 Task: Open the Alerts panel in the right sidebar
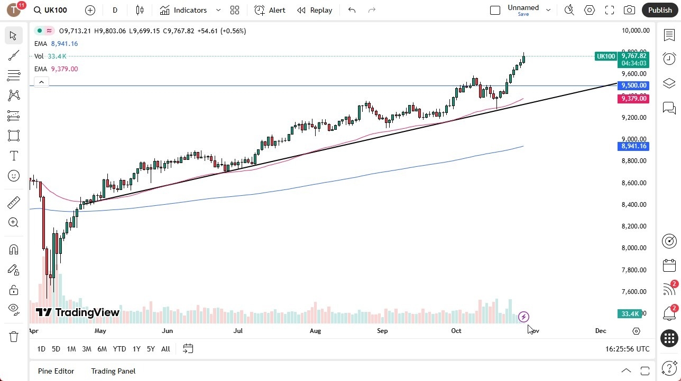pyautogui.click(x=669, y=59)
